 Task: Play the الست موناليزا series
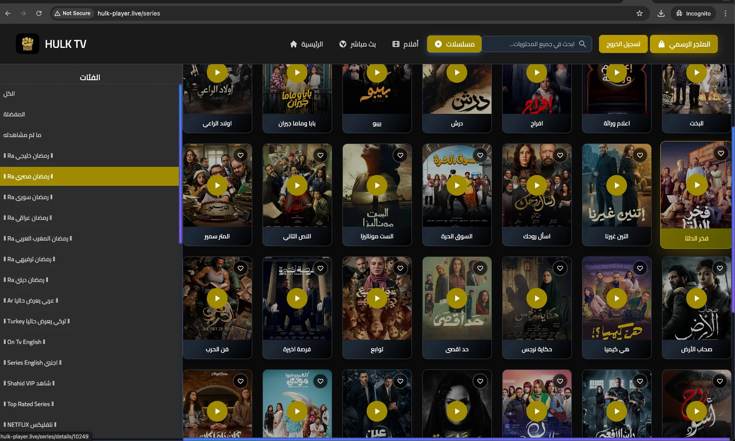pos(377,185)
